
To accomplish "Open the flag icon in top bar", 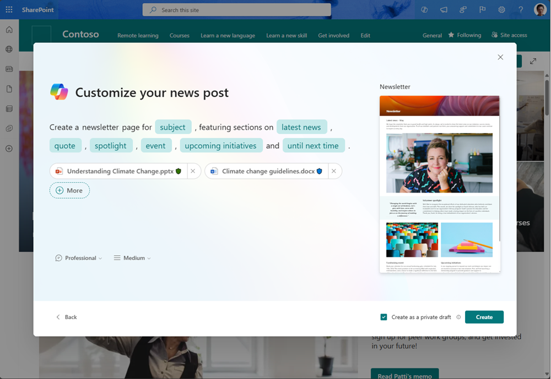I will click(x=483, y=10).
